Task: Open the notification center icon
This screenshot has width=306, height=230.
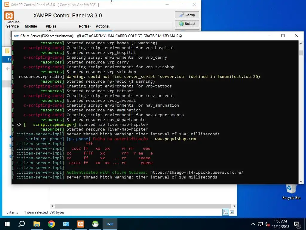Action: (x=297, y=224)
